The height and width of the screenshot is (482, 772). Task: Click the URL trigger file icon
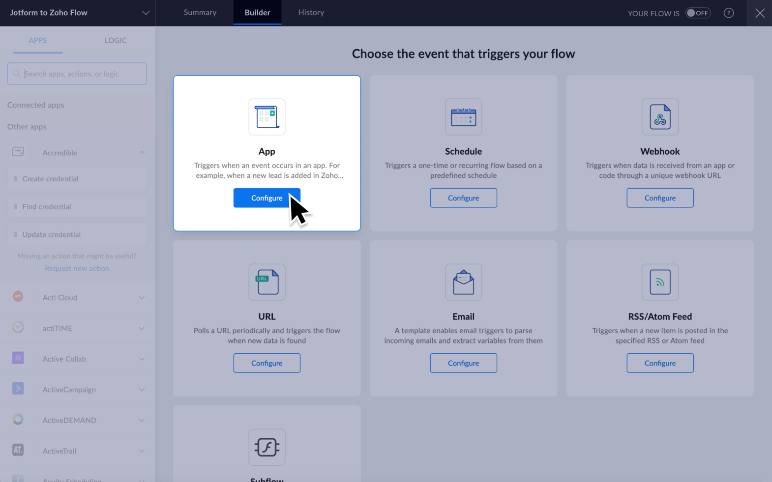click(267, 282)
